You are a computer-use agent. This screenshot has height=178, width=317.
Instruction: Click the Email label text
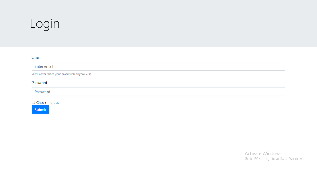click(x=36, y=57)
